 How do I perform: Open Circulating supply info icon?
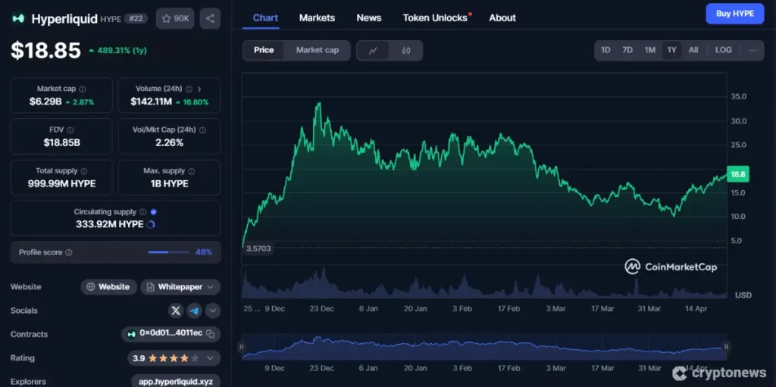click(x=143, y=212)
